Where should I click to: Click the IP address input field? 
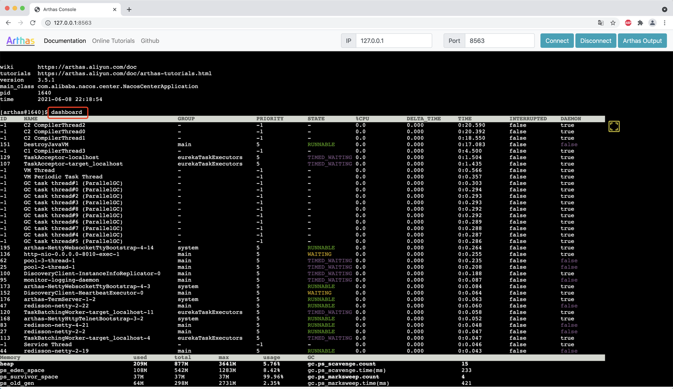[x=393, y=41]
